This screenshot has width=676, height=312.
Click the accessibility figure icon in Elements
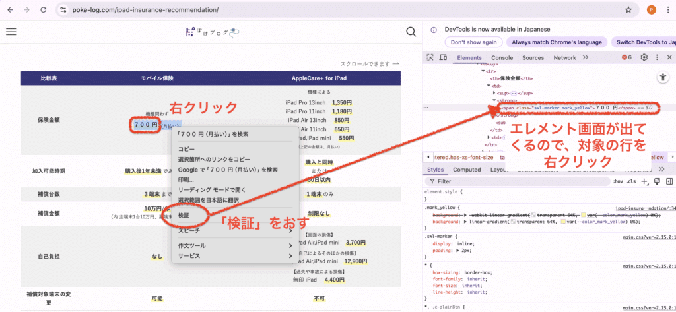tap(663, 77)
